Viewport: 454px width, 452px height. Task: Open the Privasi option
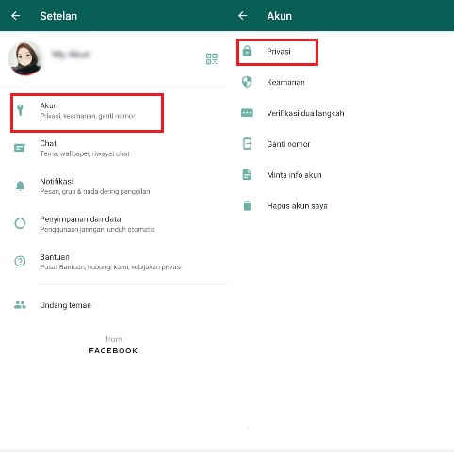point(277,52)
